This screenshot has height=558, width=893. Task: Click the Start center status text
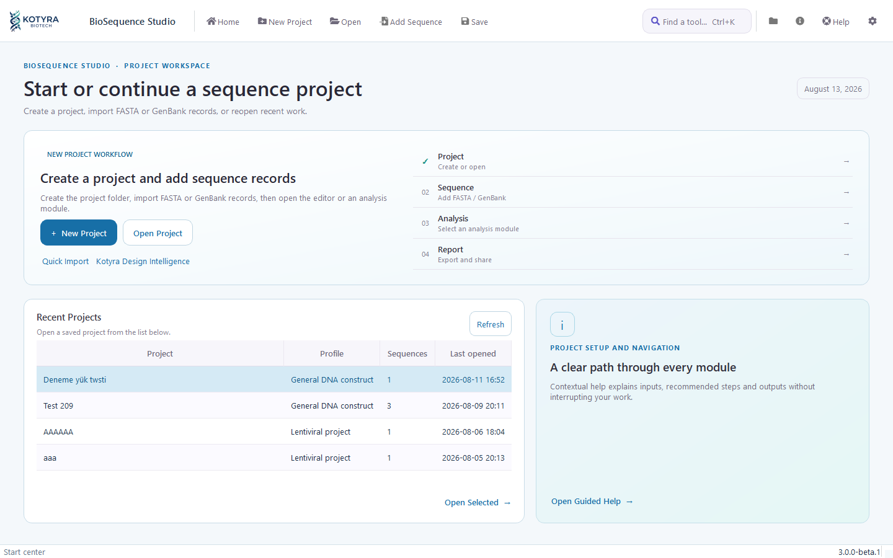click(25, 552)
